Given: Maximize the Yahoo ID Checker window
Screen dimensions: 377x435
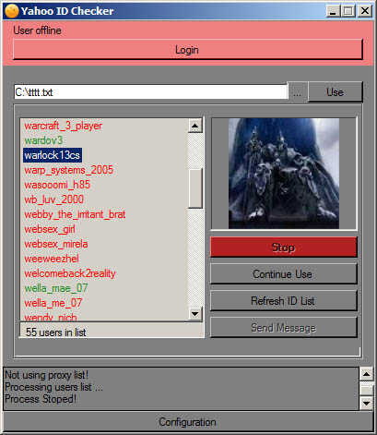Looking at the screenshot, I should pyautogui.click(x=348, y=11).
